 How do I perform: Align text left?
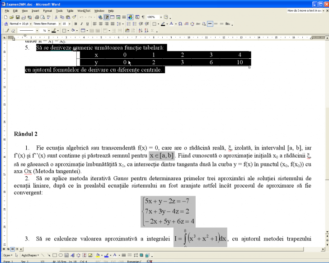[x=95, y=24]
